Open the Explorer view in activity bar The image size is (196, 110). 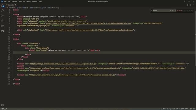point(2,5)
